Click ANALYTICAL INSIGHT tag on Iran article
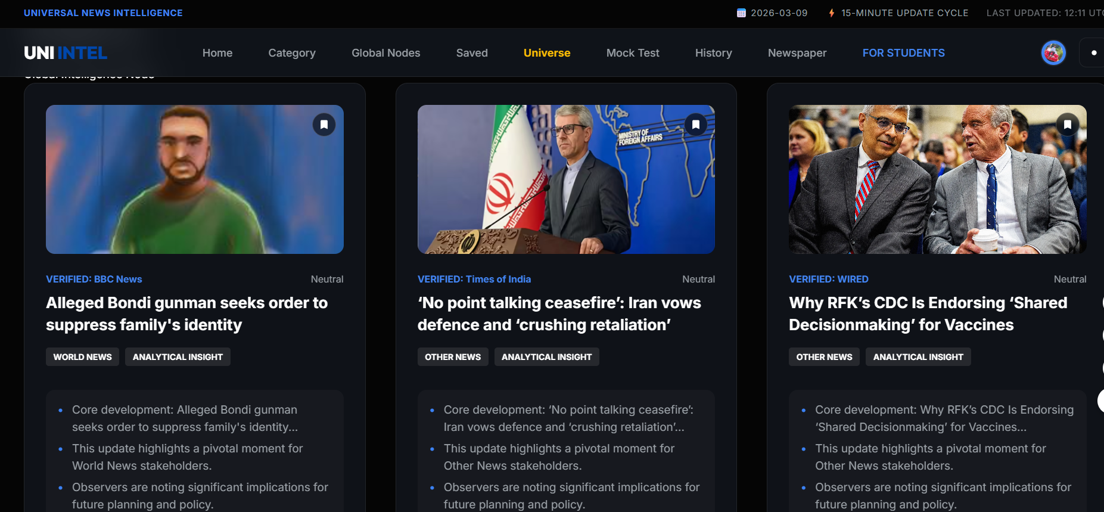 coord(547,357)
